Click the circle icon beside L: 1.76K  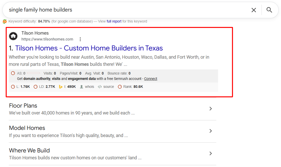coord(13,87)
